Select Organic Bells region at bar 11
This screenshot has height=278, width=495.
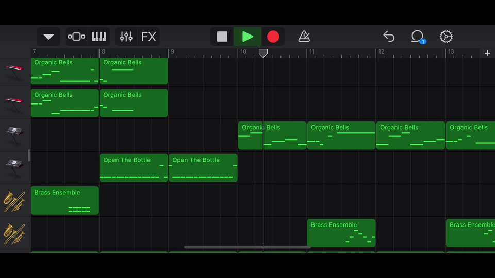[341, 135]
